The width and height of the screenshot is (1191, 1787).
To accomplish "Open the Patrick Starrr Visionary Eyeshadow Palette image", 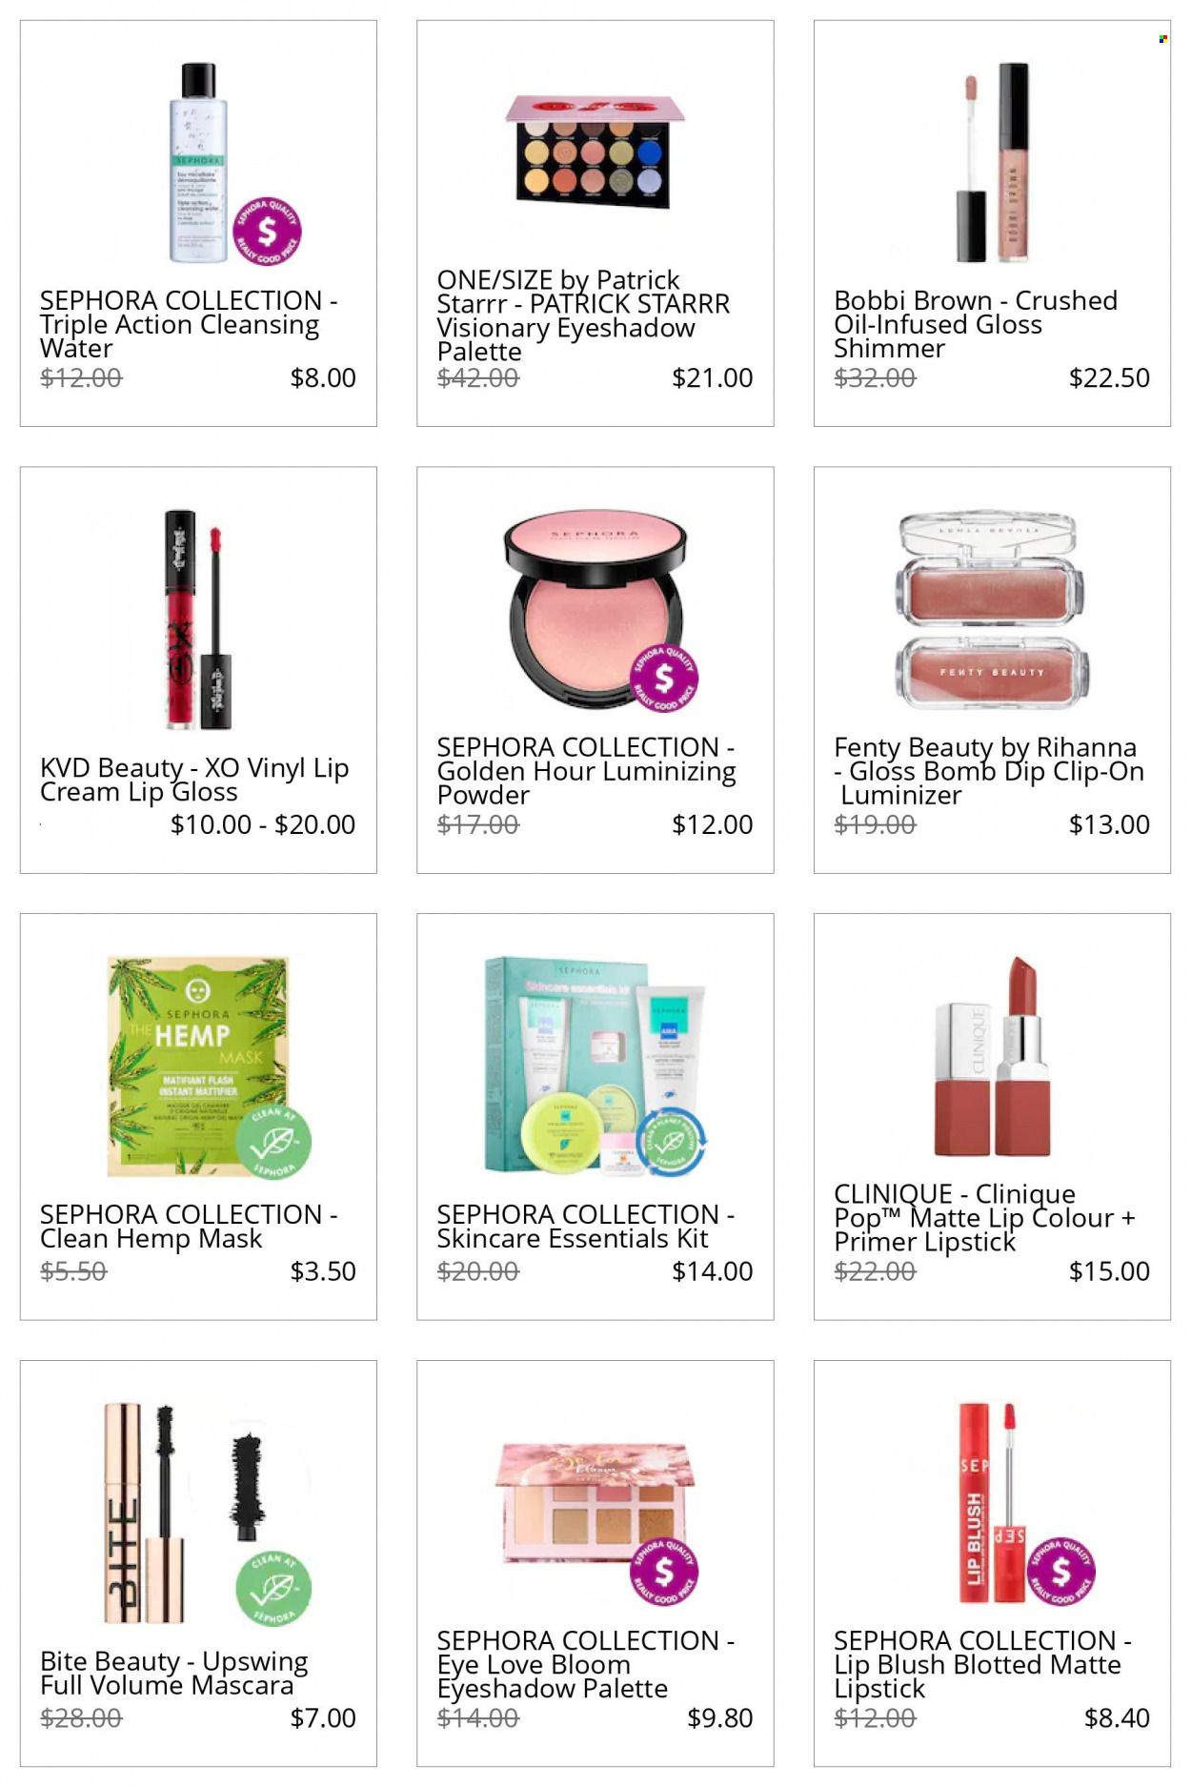I will (x=595, y=152).
